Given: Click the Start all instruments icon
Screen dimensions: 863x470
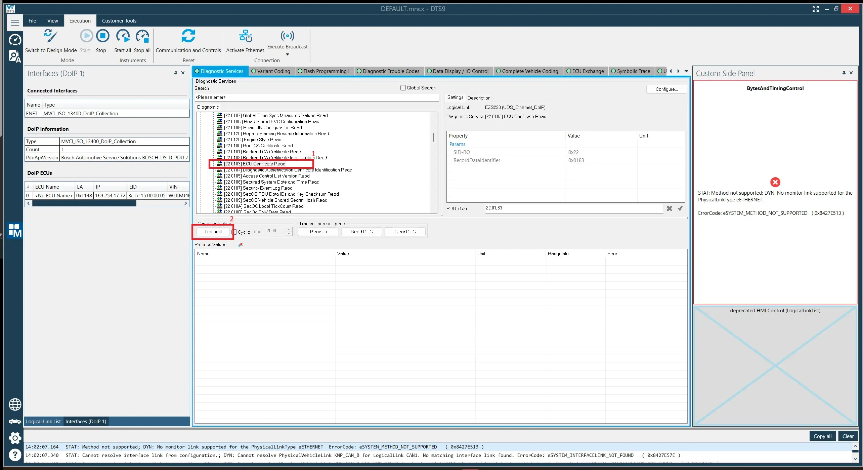Looking at the screenshot, I should [123, 36].
